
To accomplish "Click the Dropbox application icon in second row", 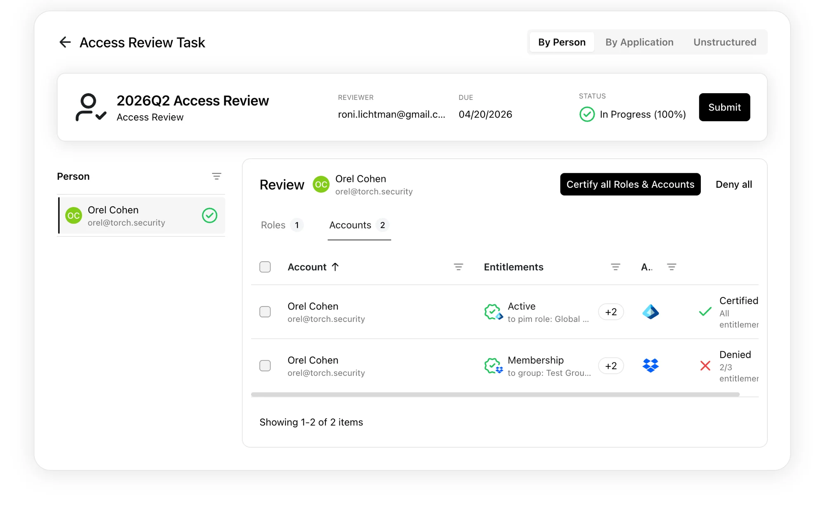I will tap(650, 366).
